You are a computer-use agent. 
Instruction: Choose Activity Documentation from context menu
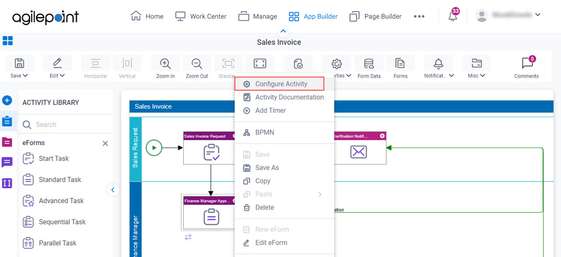point(284,97)
